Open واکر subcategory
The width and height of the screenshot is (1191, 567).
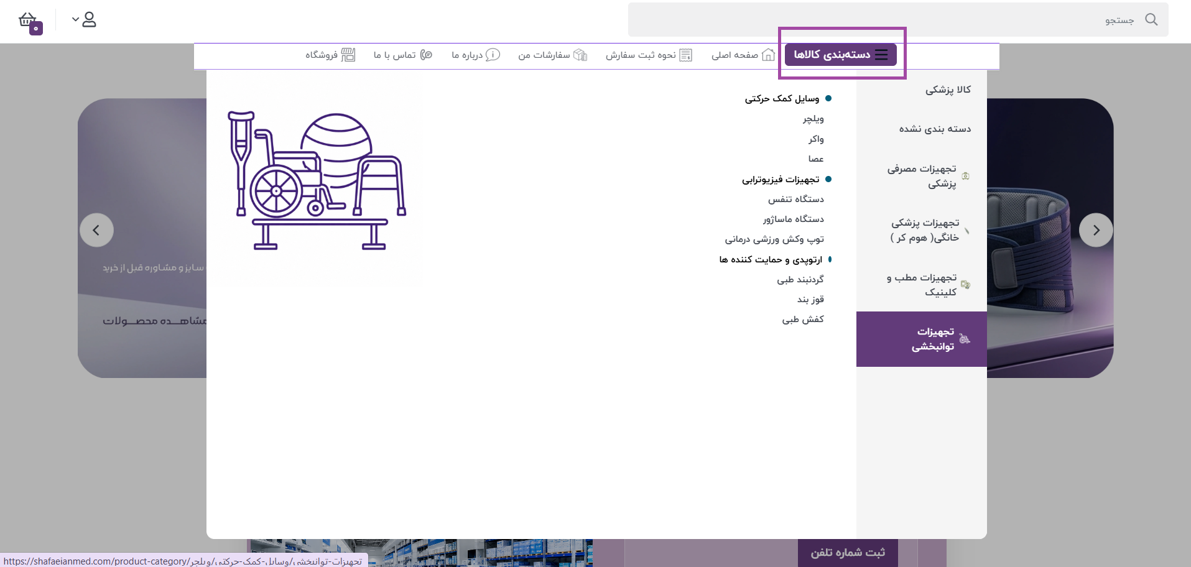[816, 139]
